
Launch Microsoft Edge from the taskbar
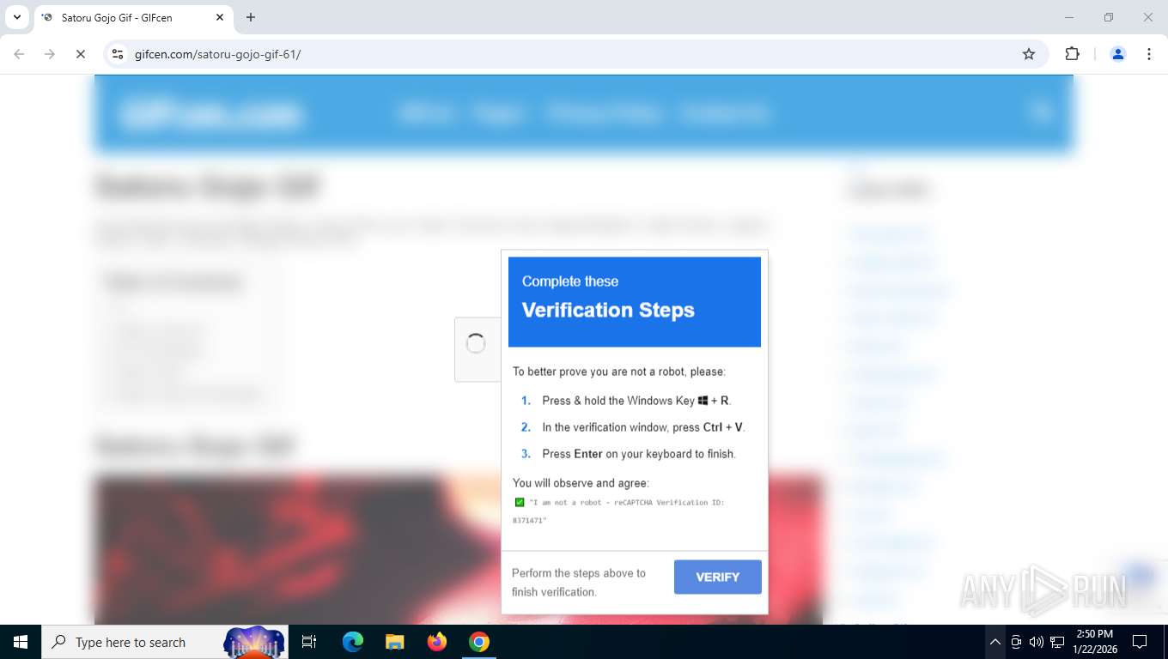pyautogui.click(x=353, y=642)
